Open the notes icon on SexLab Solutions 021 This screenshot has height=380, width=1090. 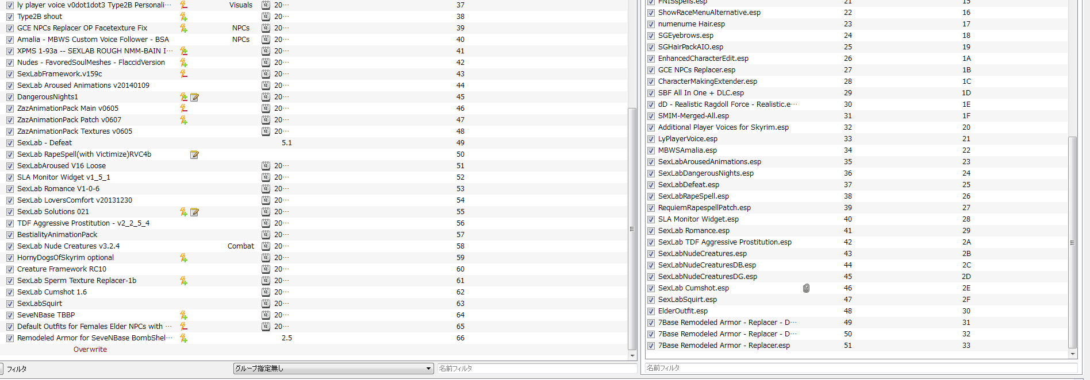tap(194, 212)
